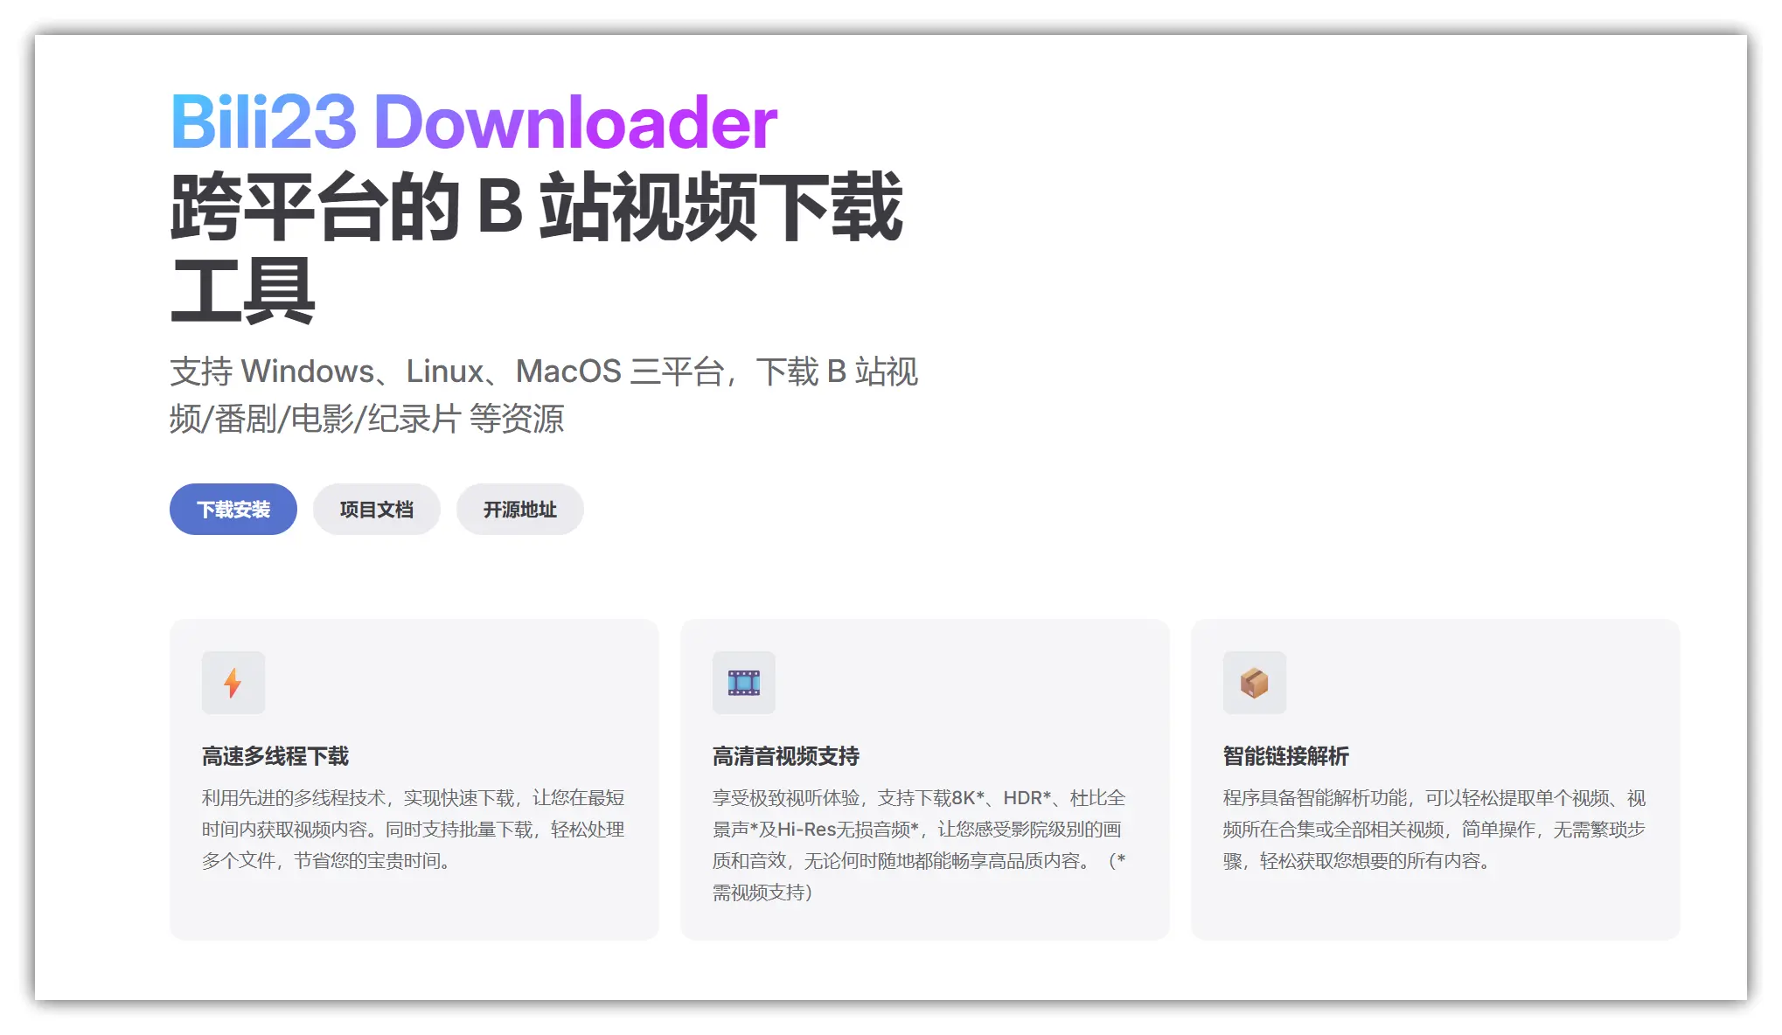This screenshot has width=1782, height=1035.
Task: Click the description beginning 享受极致视听体验
Action: click(x=919, y=845)
